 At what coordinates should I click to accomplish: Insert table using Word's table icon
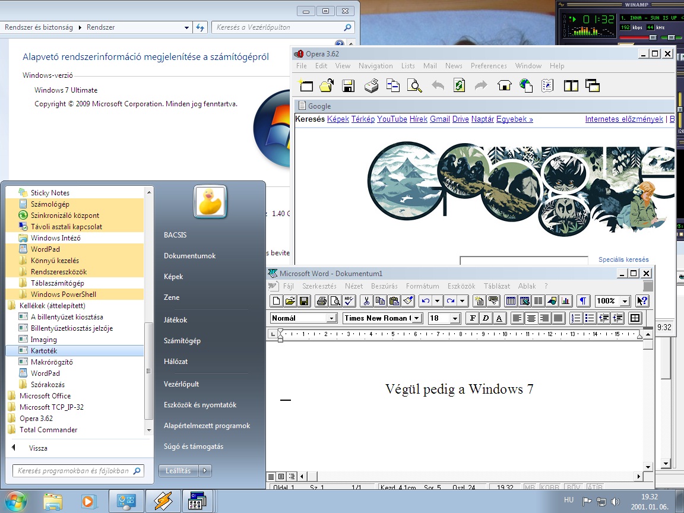511,300
